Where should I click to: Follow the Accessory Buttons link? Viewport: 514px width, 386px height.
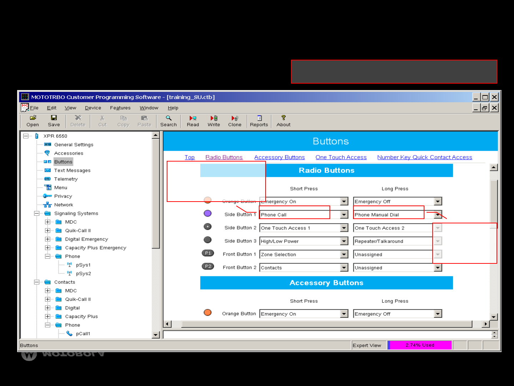(279, 157)
